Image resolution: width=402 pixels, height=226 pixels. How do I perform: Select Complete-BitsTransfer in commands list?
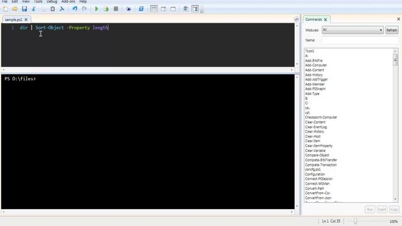321,160
